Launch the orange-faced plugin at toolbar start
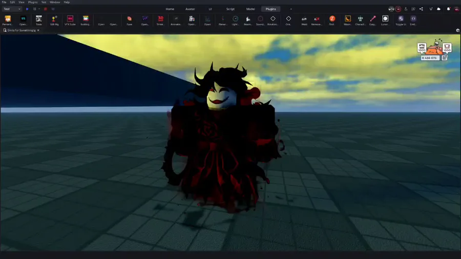This screenshot has width=461, height=259. [8, 20]
